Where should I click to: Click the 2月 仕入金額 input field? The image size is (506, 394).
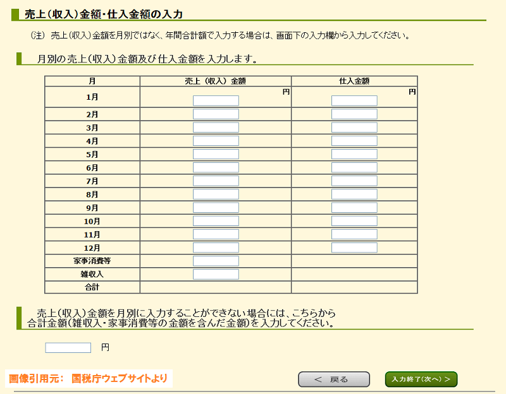(354, 114)
